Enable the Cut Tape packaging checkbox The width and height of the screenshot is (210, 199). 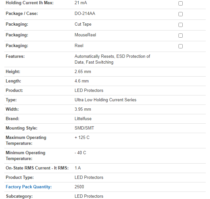[x=180, y=25]
